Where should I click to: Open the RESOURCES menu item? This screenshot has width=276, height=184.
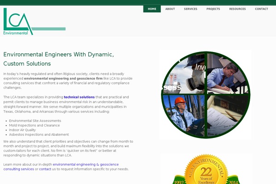237,9
